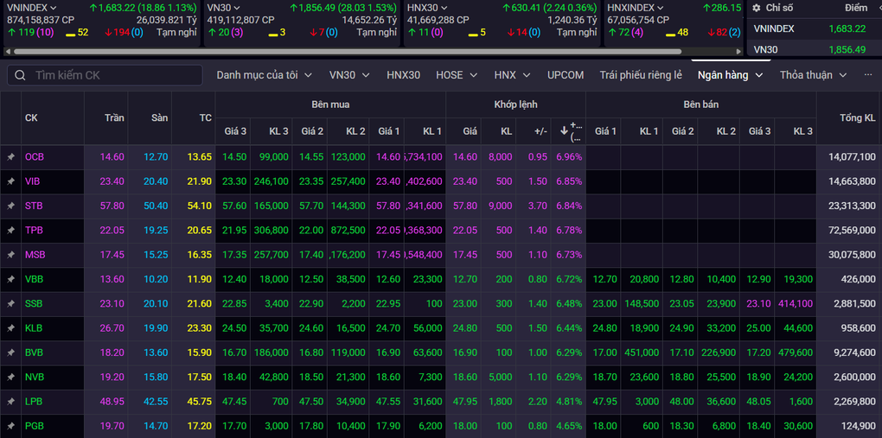This screenshot has height=438, width=882.
Task: Open the Chỉ số settings gear
Action: (x=757, y=8)
